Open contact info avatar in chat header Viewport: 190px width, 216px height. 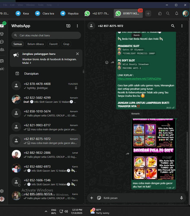(x=91, y=26)
